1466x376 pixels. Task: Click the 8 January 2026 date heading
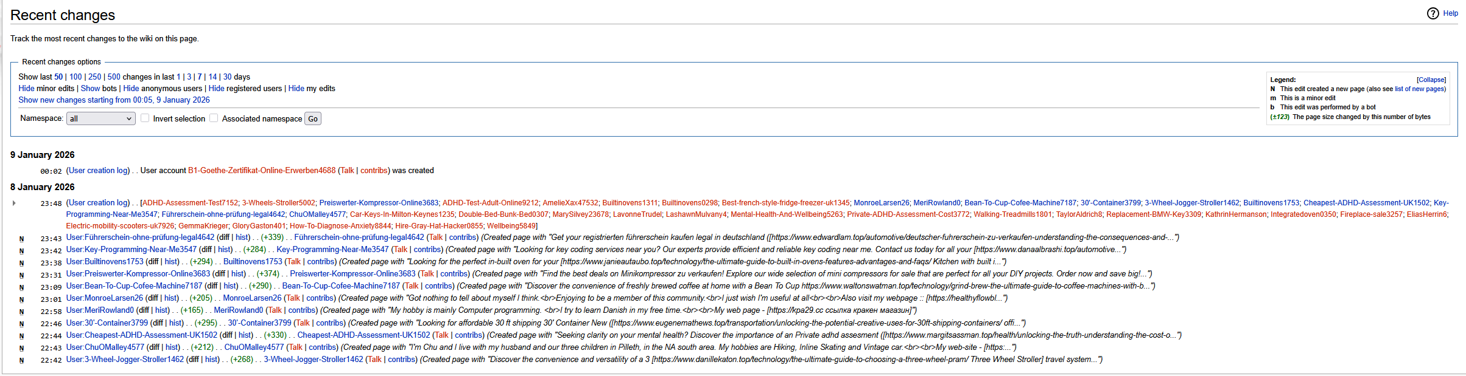pyautogui.click(x=43, y=187)
